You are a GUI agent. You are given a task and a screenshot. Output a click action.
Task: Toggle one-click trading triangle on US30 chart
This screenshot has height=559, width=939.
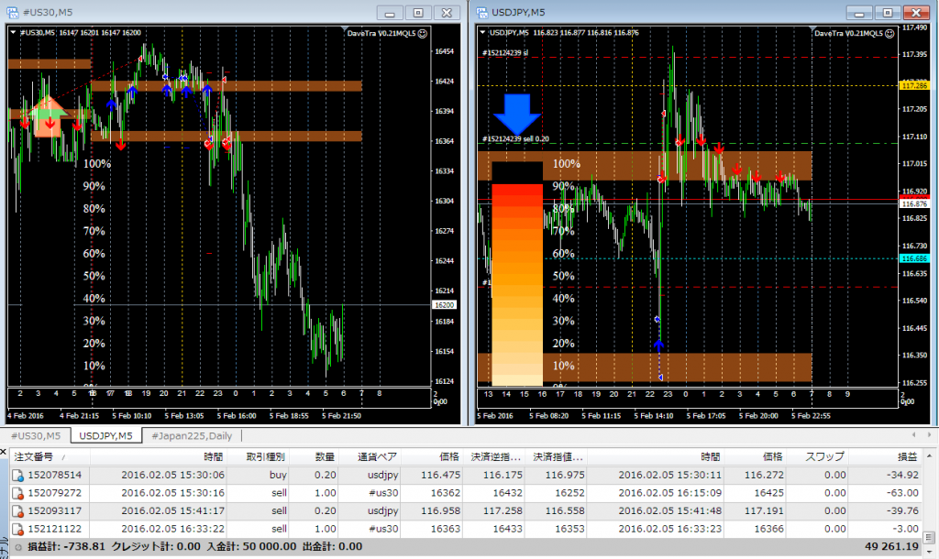tap(14, 32)
